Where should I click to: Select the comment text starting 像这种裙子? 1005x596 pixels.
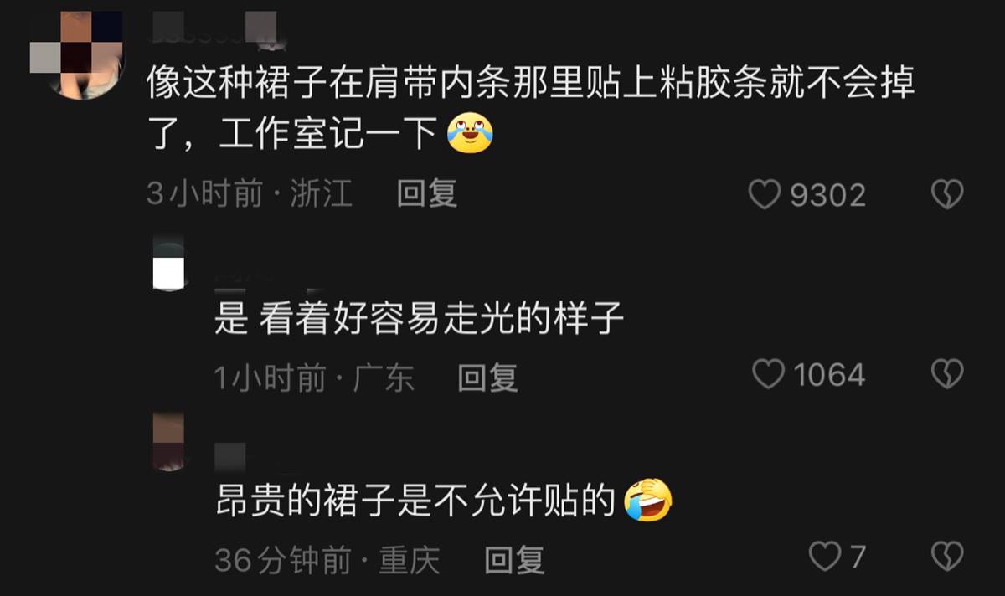point(529,107)
